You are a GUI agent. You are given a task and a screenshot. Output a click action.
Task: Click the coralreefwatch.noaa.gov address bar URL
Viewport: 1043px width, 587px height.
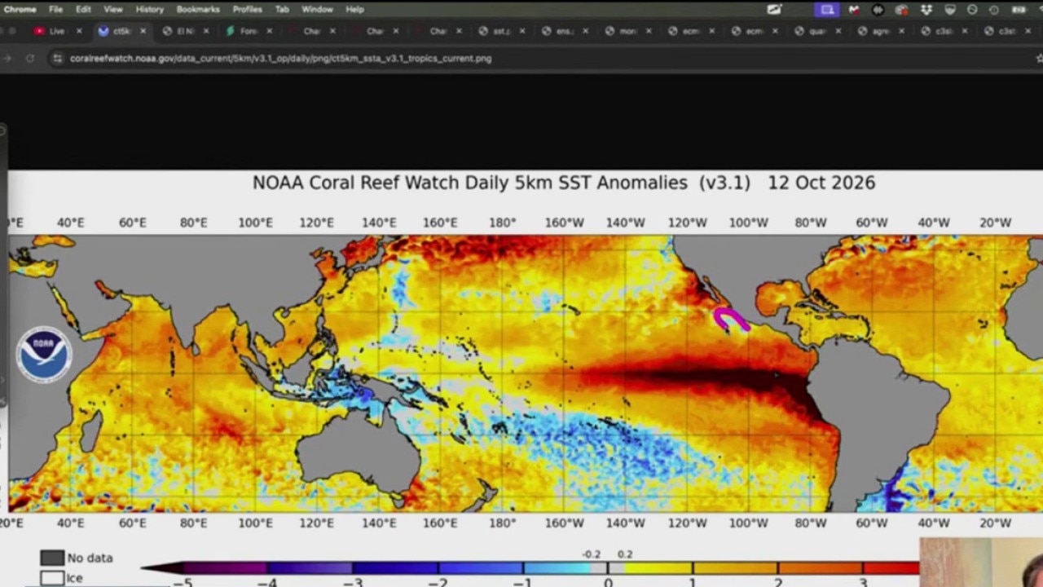point(280,59)
